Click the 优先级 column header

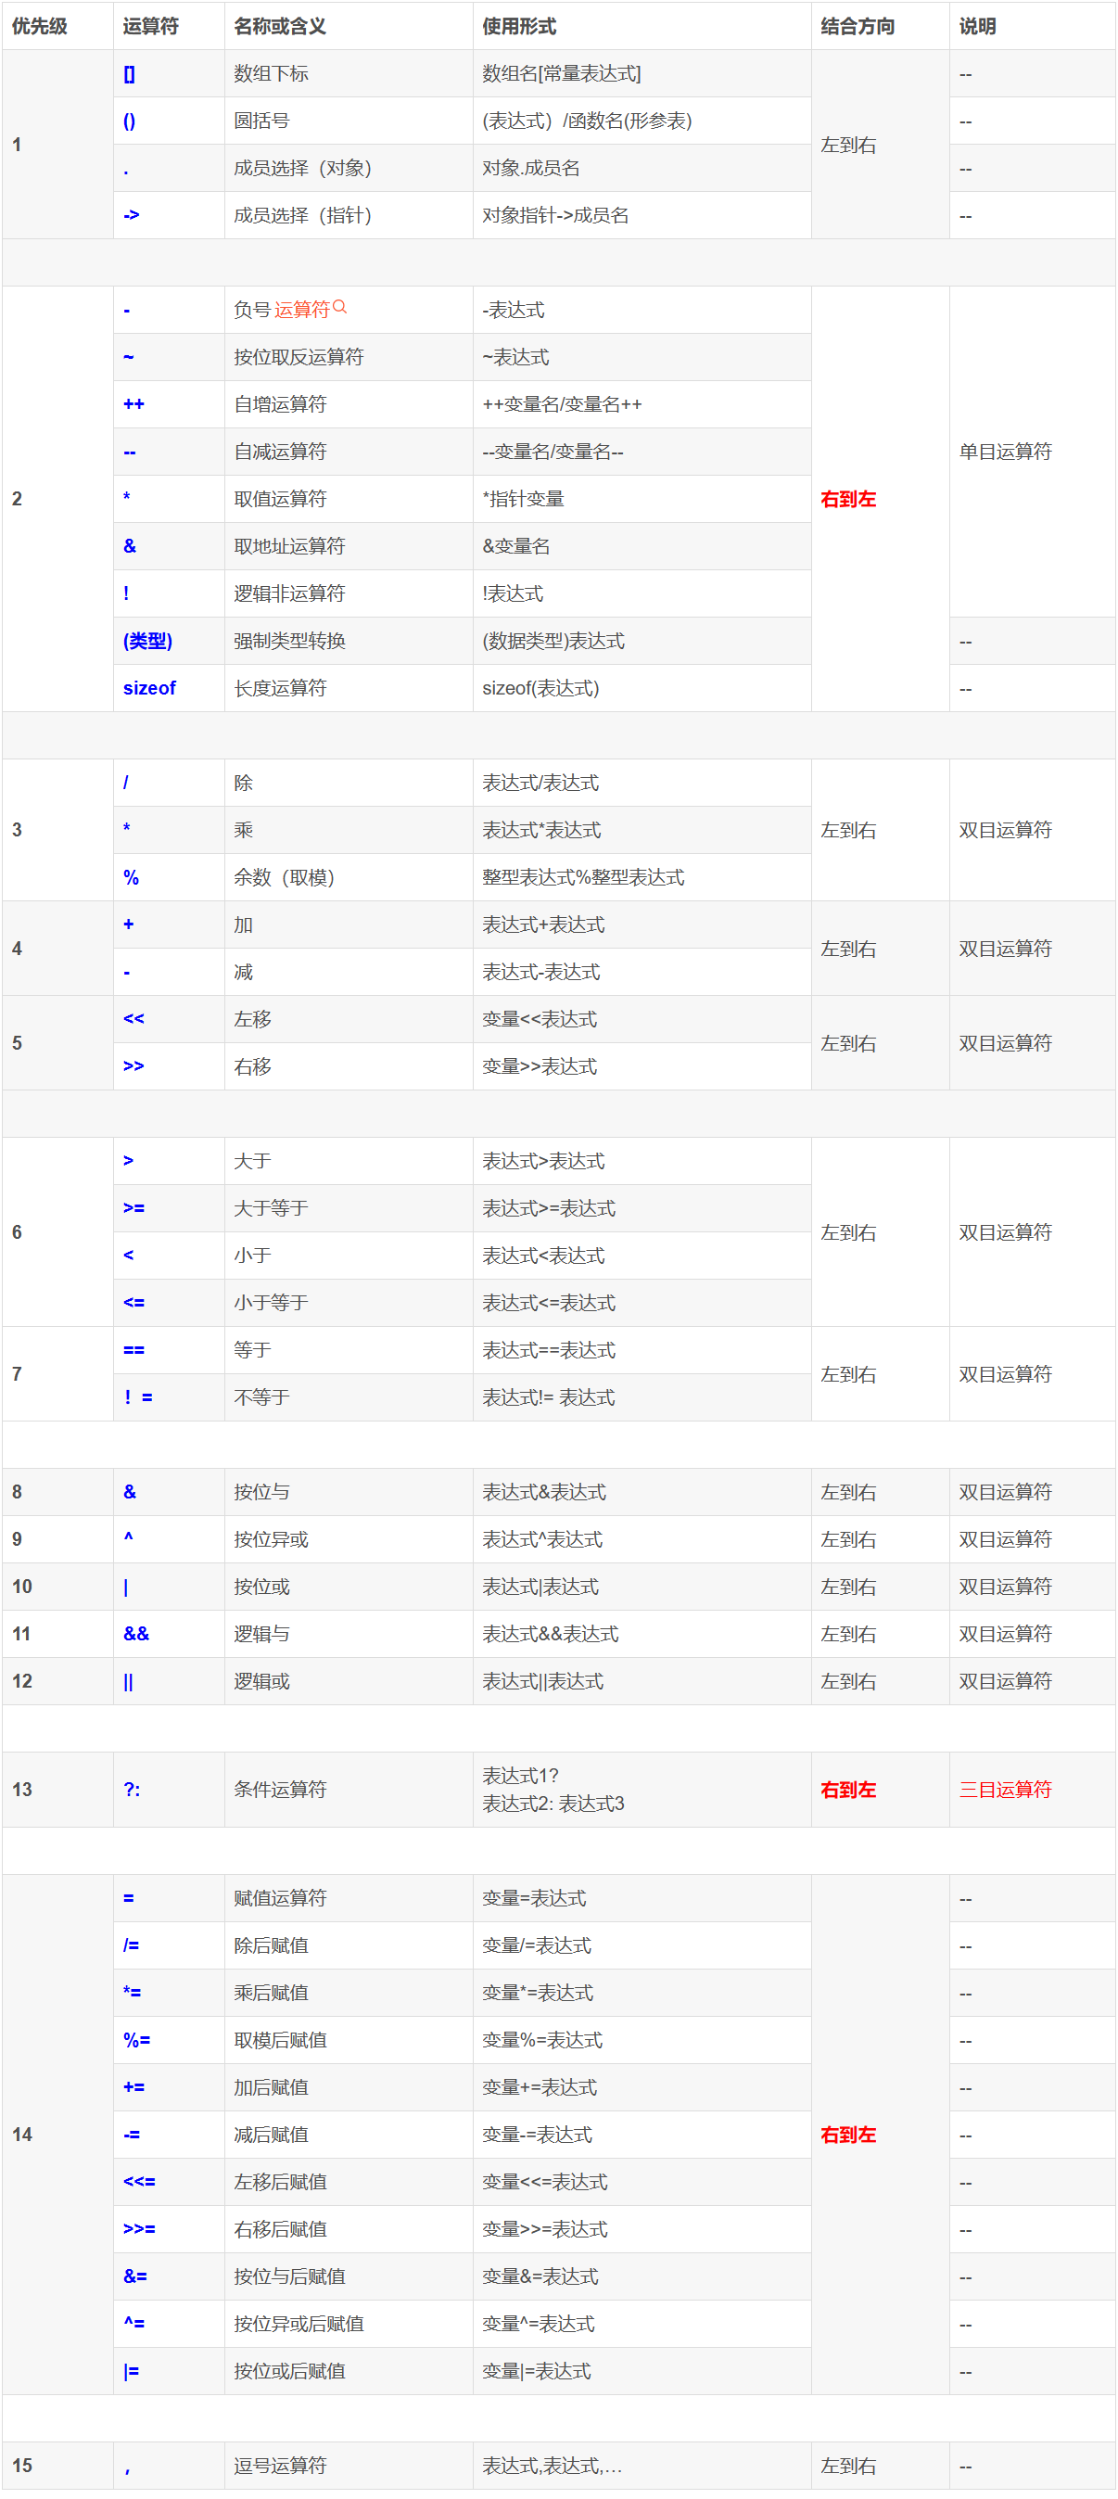[x=57, y=26]
